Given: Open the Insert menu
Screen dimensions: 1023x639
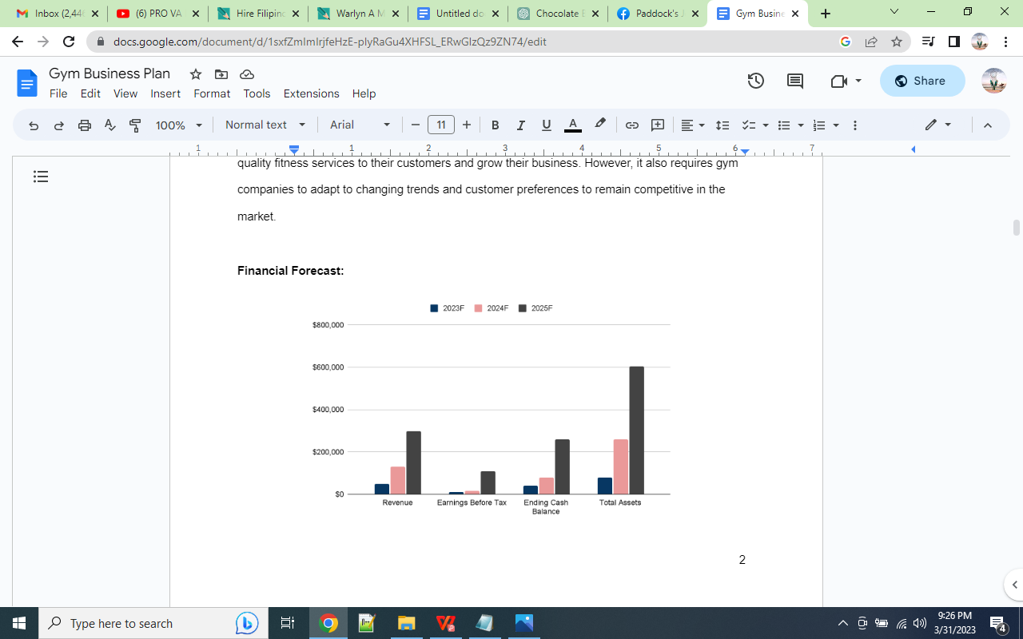Looking at the screenshot, I should [x=165, y=93].
